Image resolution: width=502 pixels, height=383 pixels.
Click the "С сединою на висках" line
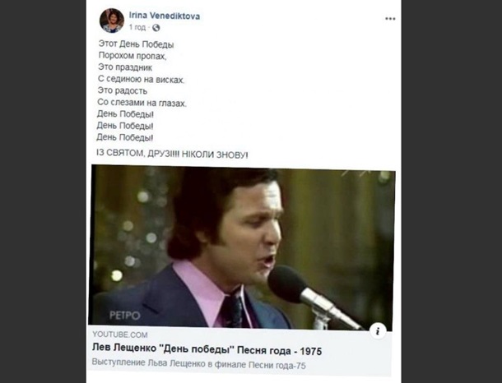tap(140, 80)
